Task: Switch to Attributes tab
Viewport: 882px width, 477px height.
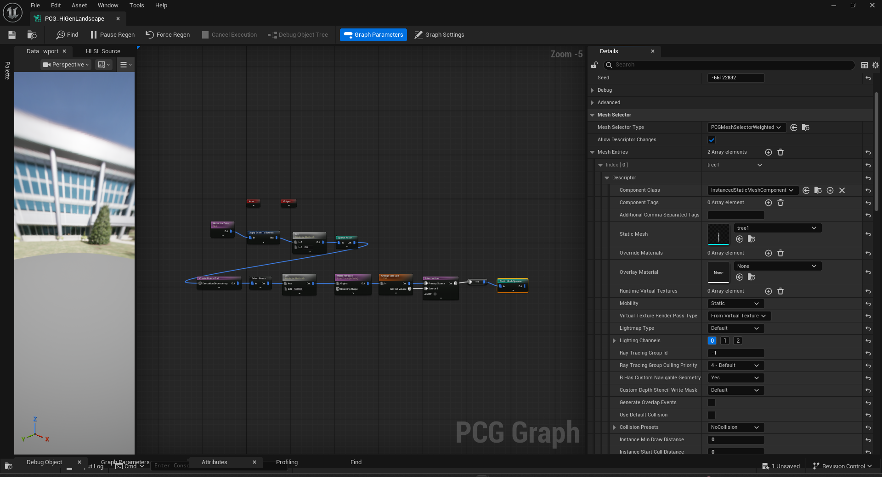Action: pos(214,462)
